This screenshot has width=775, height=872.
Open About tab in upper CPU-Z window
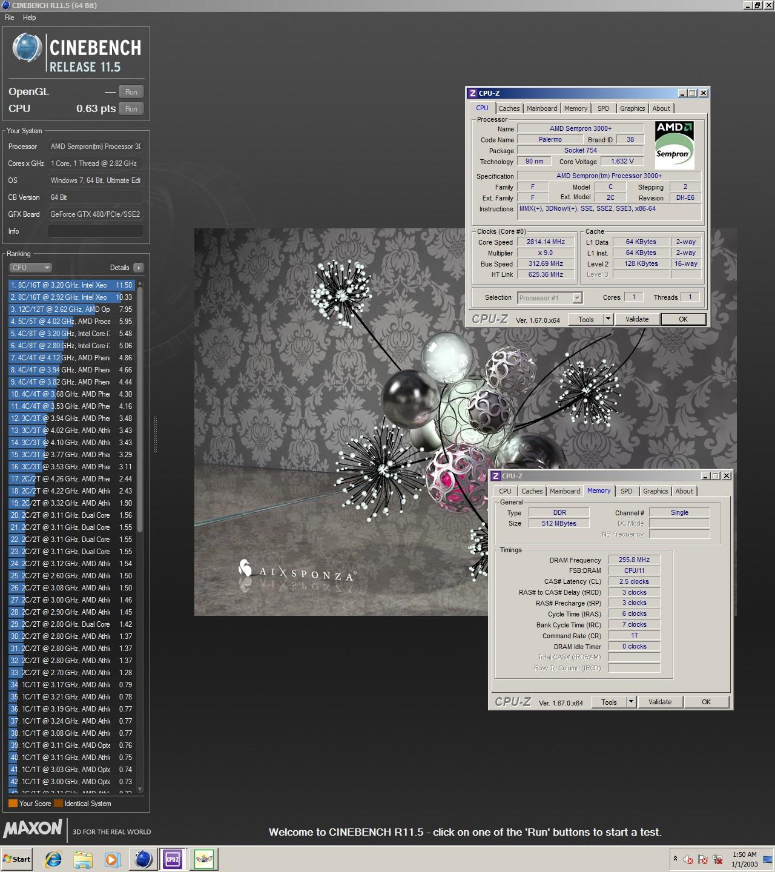(x=661, y=108)
